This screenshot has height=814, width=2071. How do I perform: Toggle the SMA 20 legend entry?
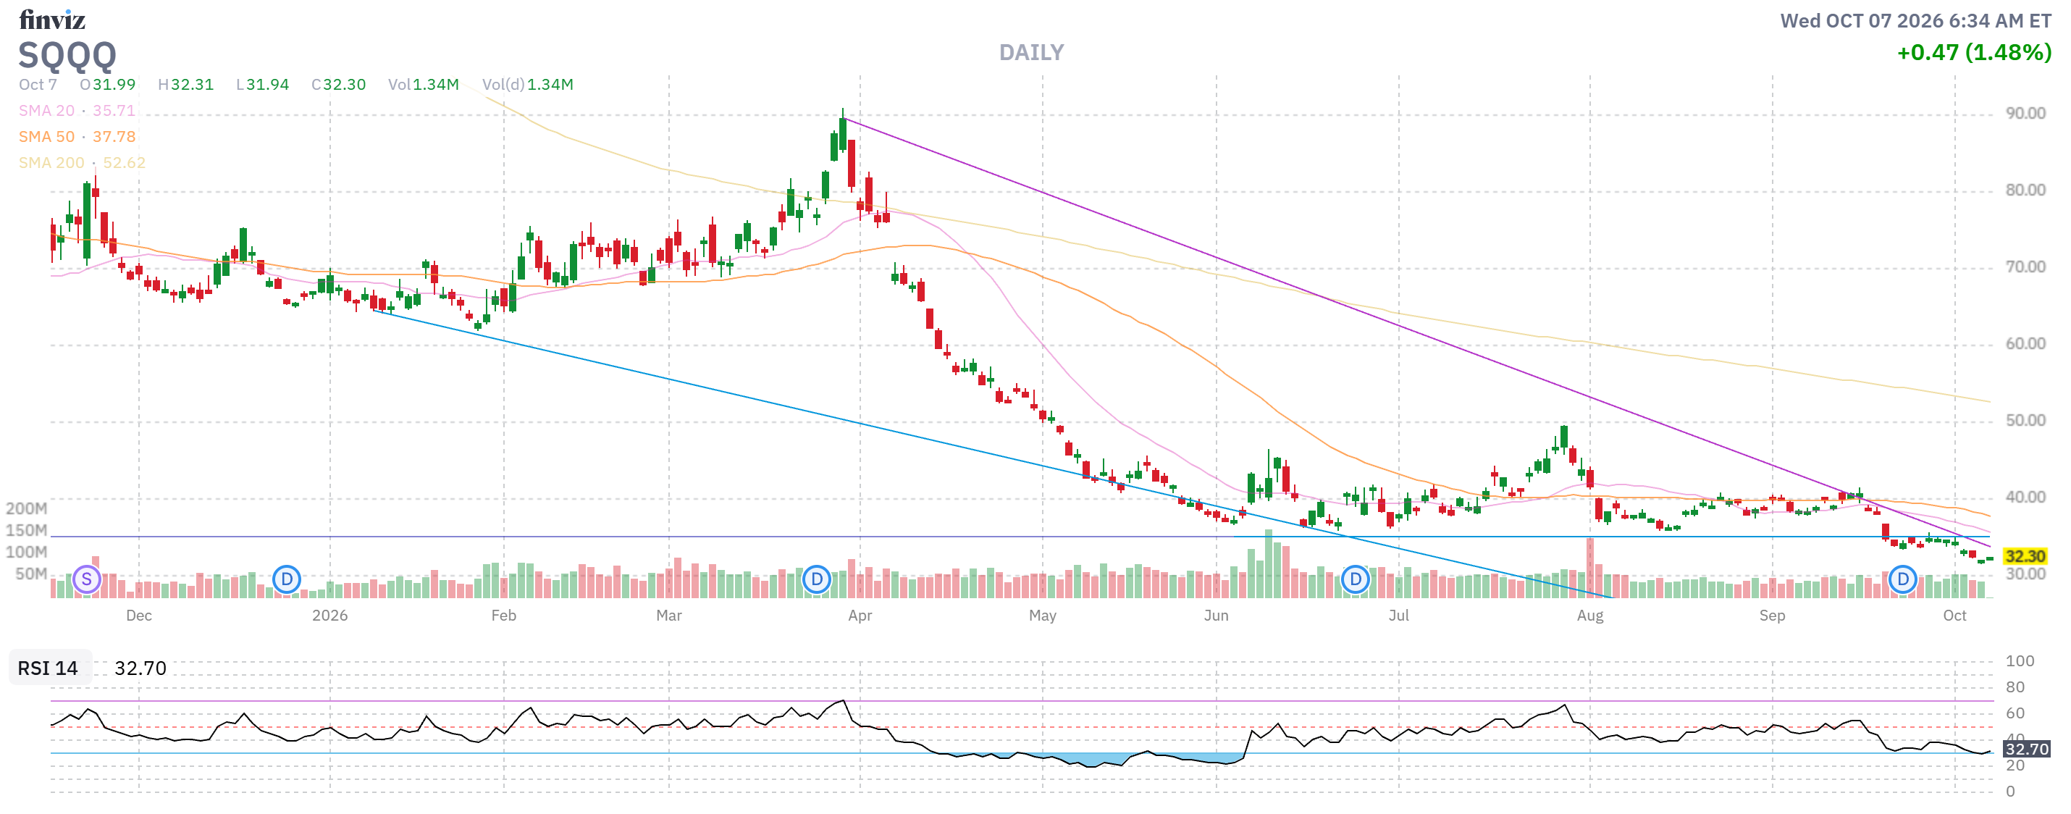77,110
